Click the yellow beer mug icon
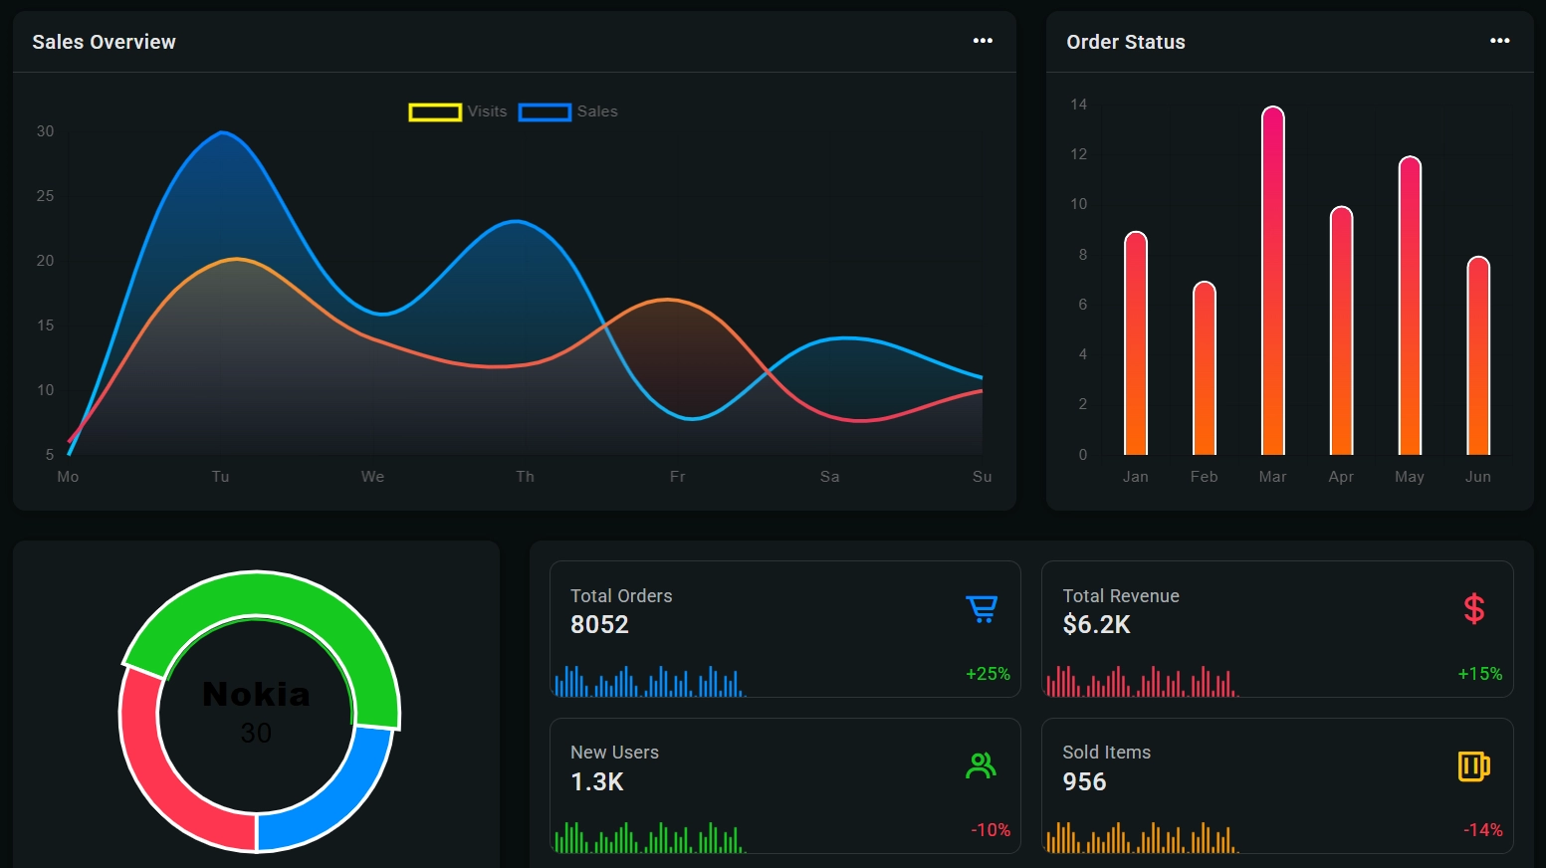Image resolution: width=1546 pixels, height=868 pixels. (x=1473, y=765)
